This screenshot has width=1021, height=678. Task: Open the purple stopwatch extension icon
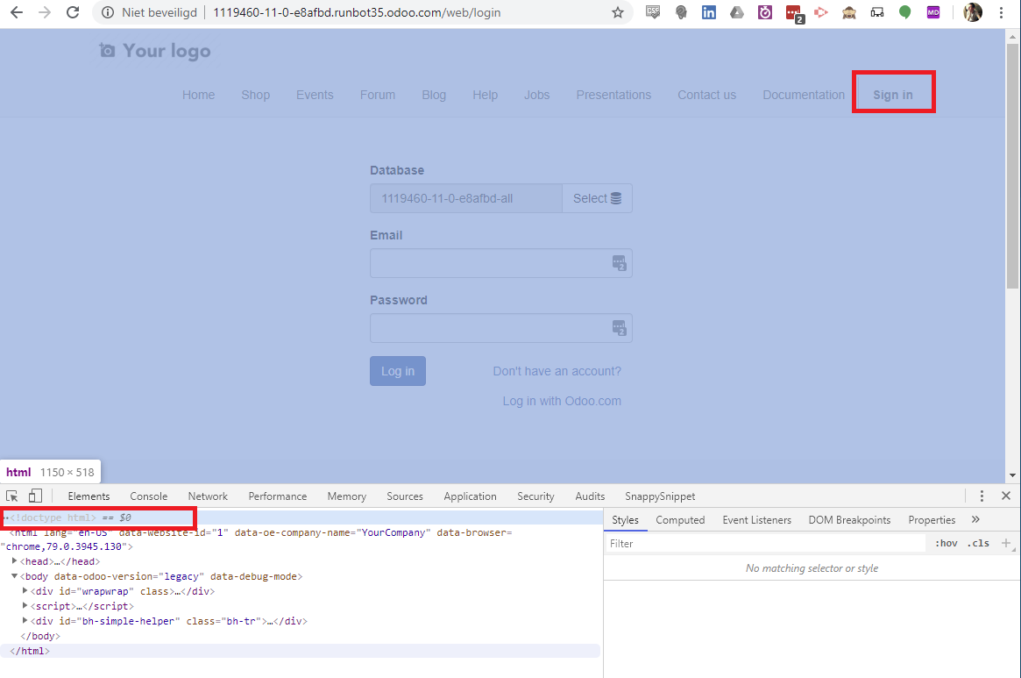[765, 11]
